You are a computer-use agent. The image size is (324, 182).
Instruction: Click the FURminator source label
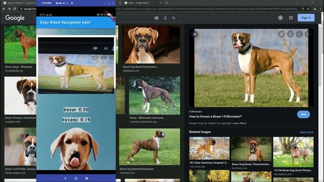[195, 112]
